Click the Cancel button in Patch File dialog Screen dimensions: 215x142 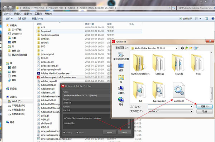click(x=205, y=112)
